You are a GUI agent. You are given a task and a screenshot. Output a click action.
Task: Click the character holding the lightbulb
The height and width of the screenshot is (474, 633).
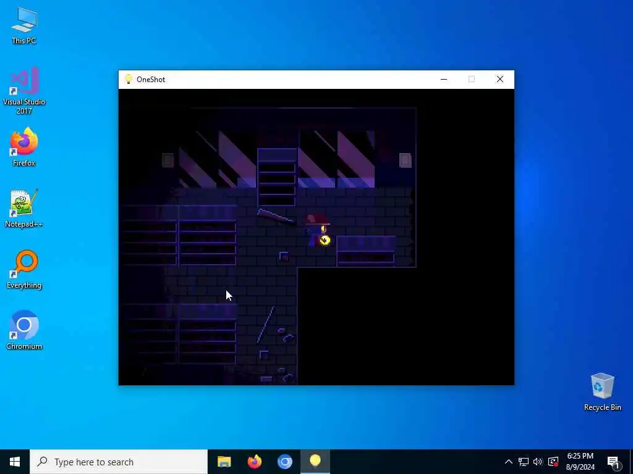pos(317,231)
